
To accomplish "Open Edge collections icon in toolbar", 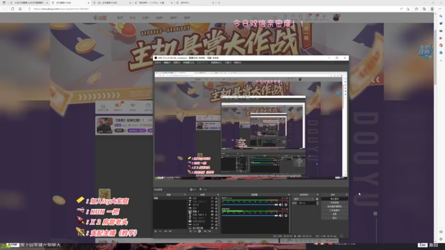I will click(x=424, y=9).
